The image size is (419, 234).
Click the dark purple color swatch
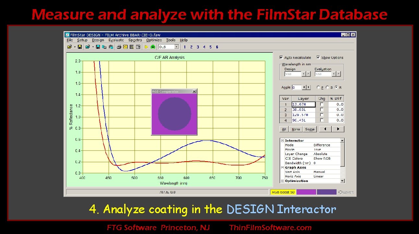(327, 192)
